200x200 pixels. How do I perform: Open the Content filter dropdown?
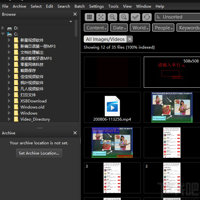click(x=96, y=28)
